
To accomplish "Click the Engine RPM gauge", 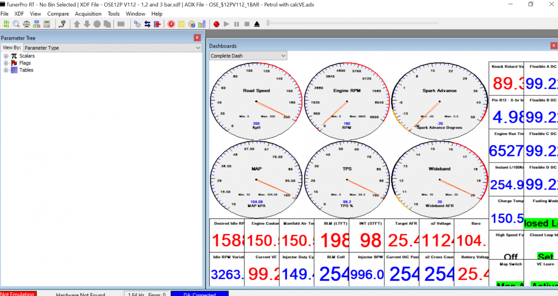I will 346,101.
